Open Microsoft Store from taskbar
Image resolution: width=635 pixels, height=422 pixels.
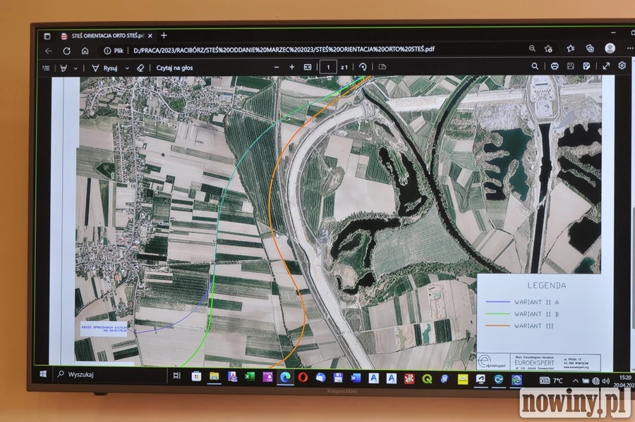pos(196,376)
